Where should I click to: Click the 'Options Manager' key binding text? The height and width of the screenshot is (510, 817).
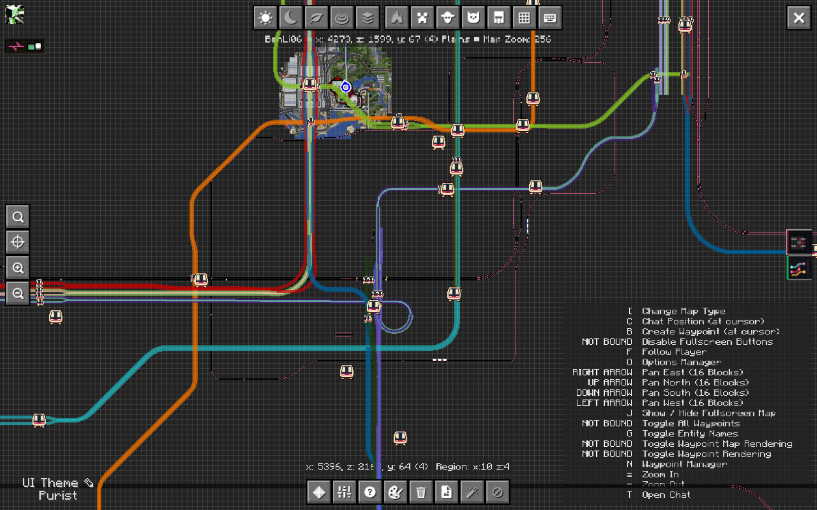681,362
